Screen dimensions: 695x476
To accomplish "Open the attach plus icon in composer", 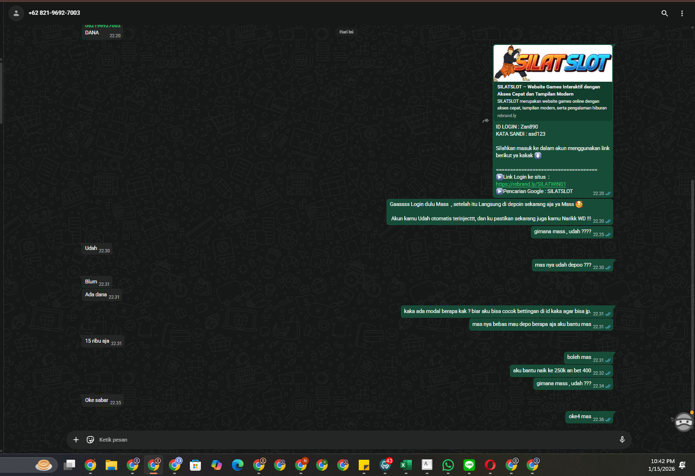I will click(76, 440).
